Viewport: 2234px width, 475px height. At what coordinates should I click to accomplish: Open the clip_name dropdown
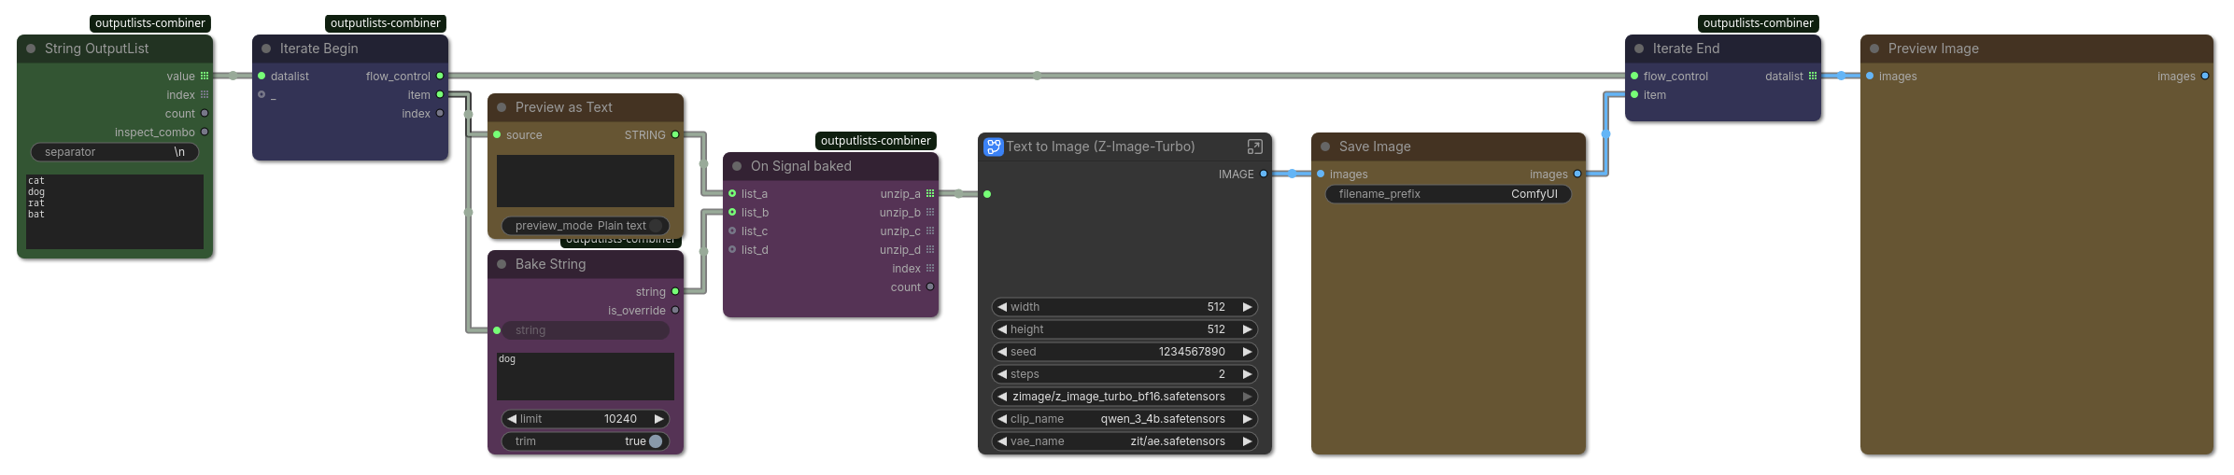coord(1124,419)
